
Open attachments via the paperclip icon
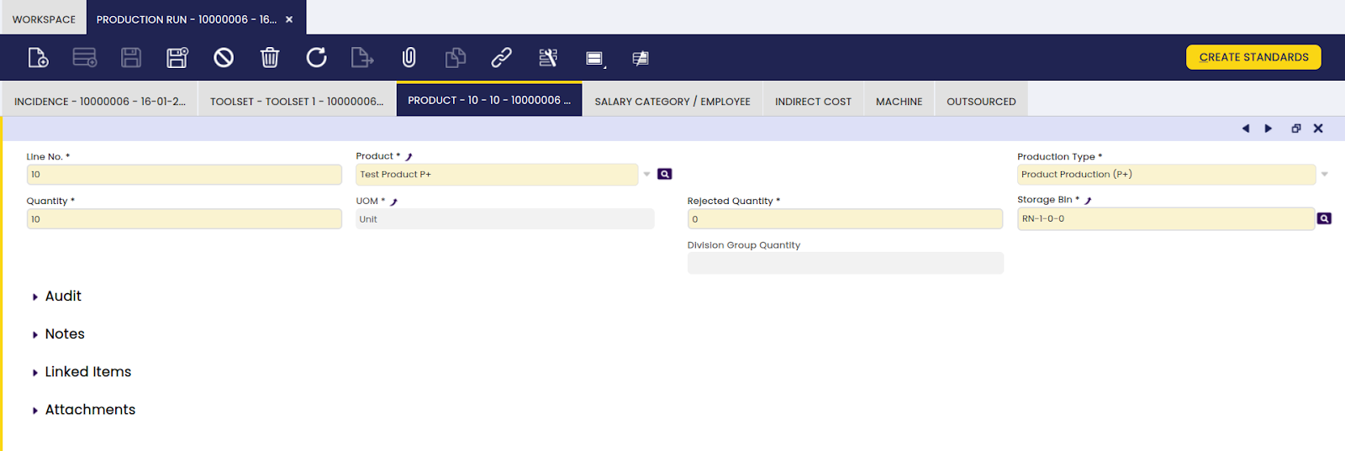tap(409, 58)
